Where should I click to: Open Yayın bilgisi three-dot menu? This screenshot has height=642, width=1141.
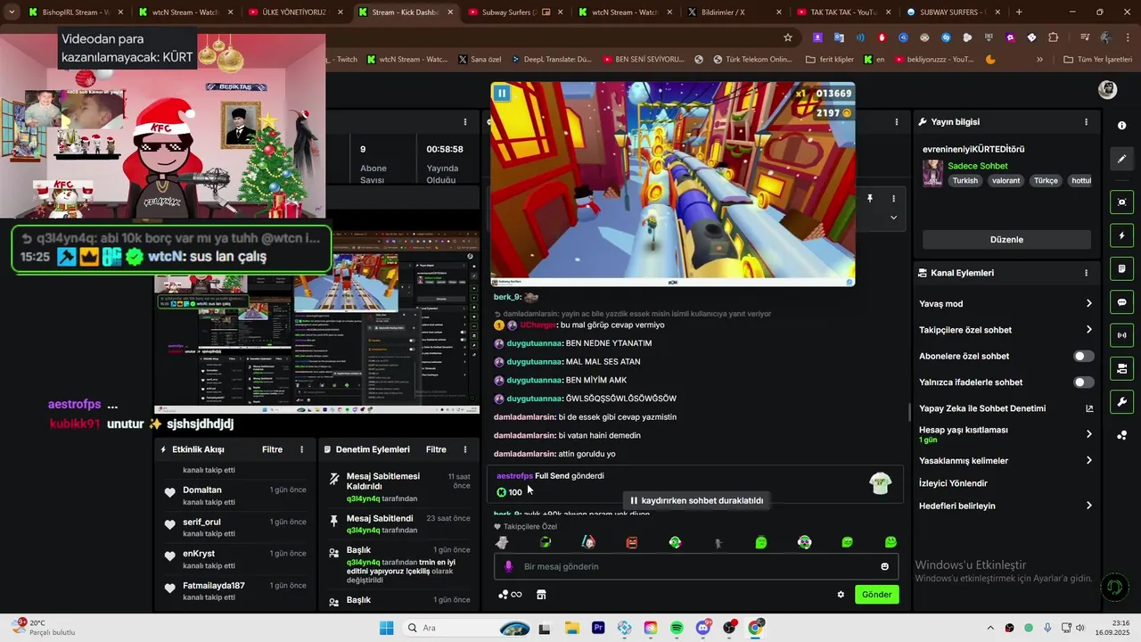point(1086,121)
